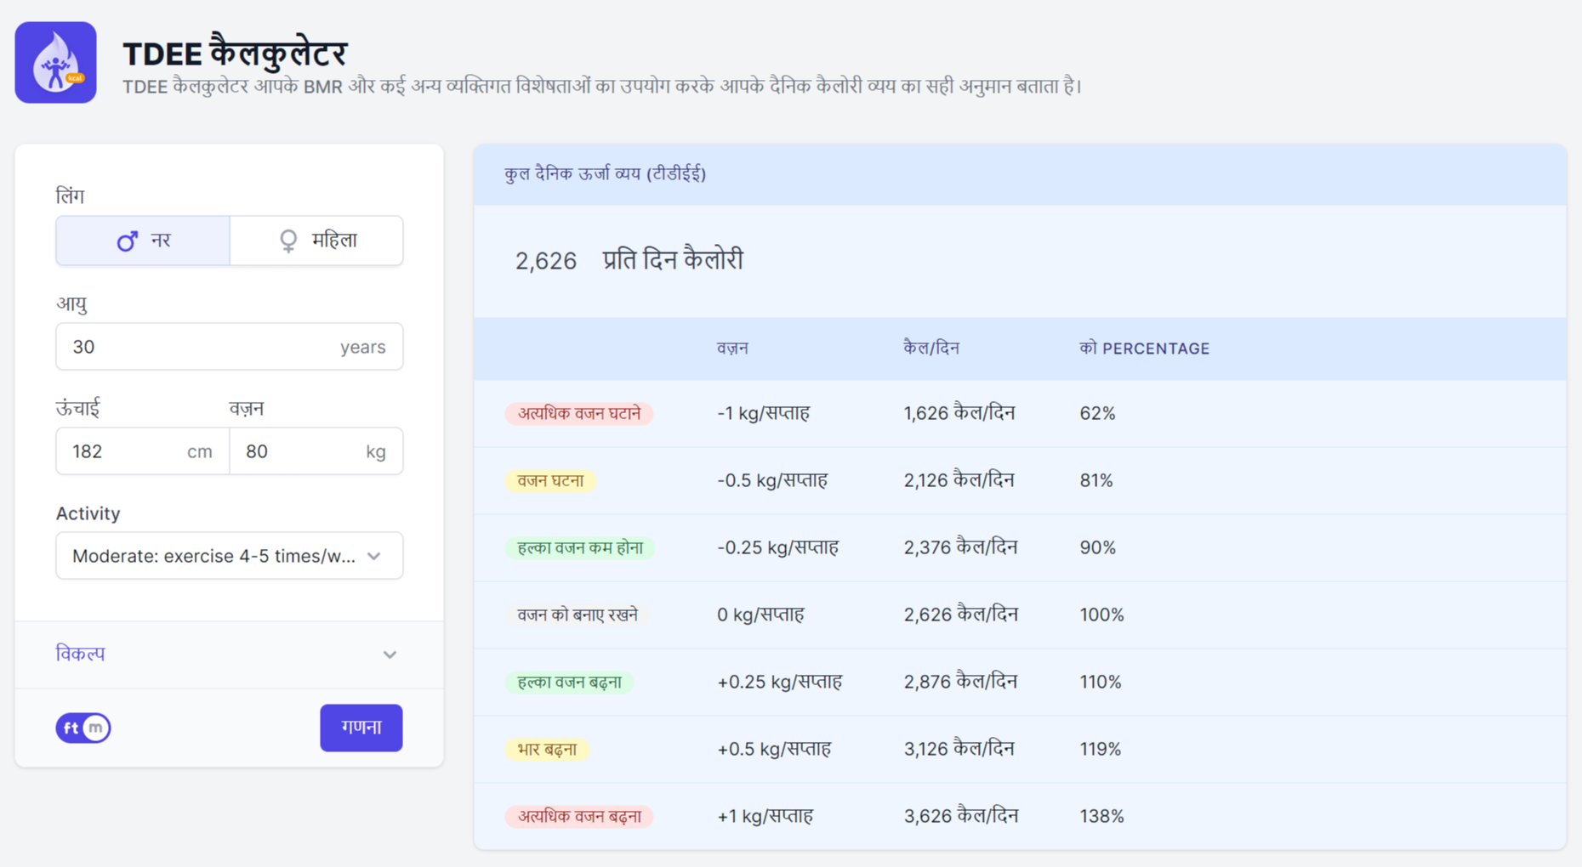Click the वज़न weight field in kg
The height and width of the screenshot is (867, 1582).
[298, 451]
